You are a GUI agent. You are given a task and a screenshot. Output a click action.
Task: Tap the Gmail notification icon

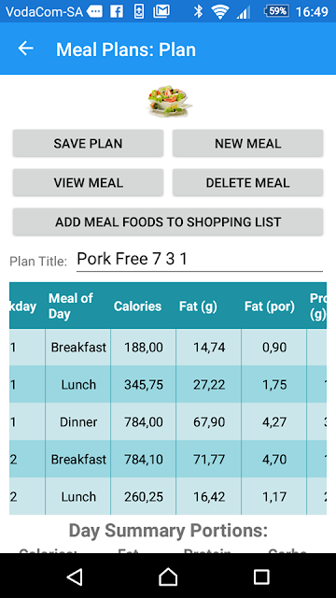click(x=161, y=11)
